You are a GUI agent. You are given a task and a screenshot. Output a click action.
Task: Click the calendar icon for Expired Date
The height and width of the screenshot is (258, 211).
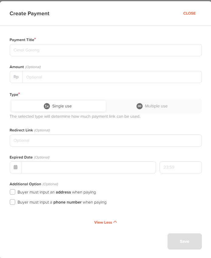15,167
